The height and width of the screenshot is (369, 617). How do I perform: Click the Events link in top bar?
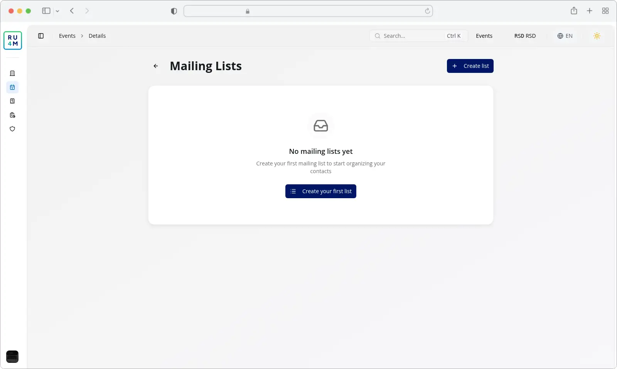coord(484,36)
